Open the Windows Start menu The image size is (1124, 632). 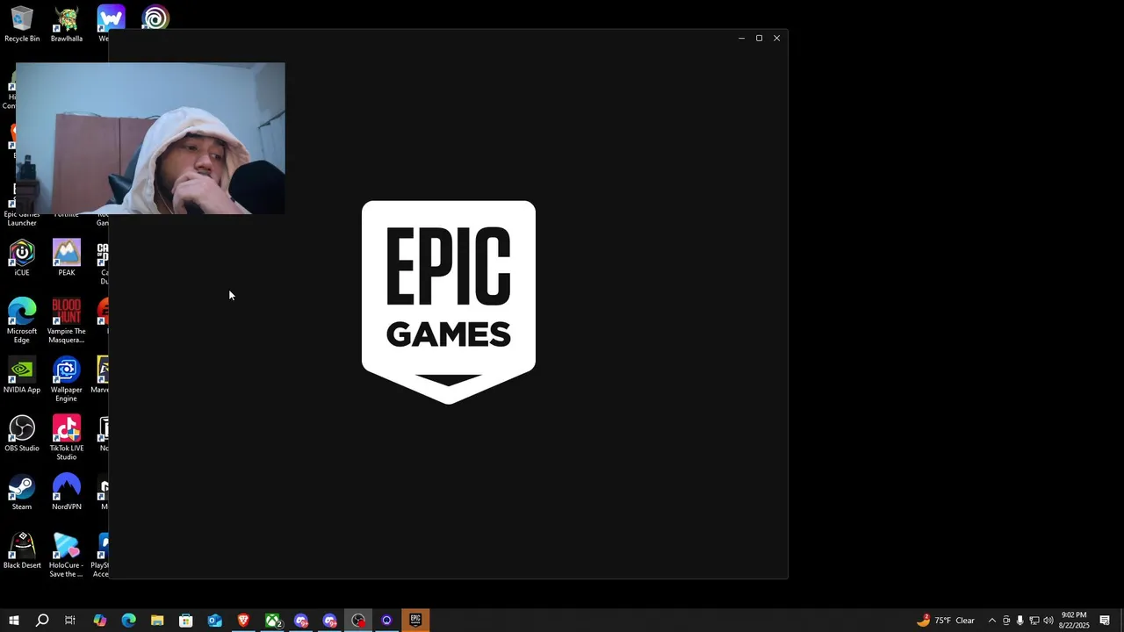coord(13,621)
